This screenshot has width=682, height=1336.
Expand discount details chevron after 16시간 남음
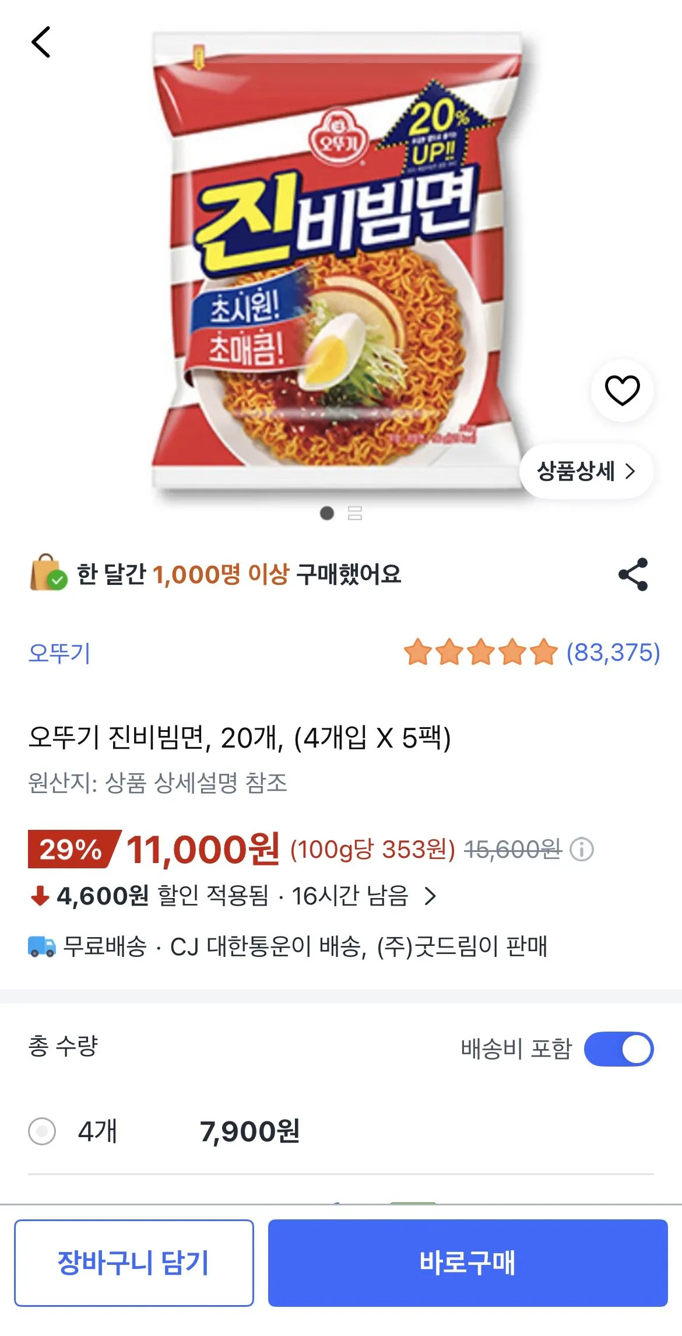click(430, 896)
